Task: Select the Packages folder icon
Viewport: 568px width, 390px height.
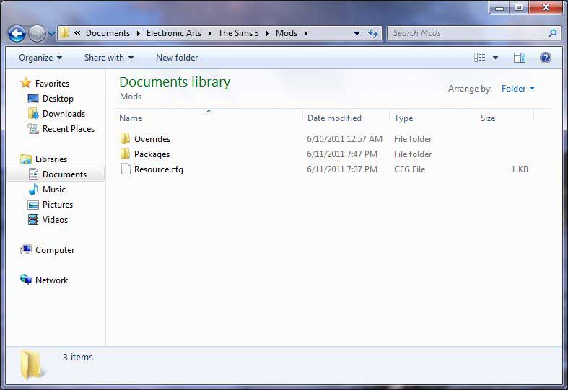Action: [x=125, y=154]
